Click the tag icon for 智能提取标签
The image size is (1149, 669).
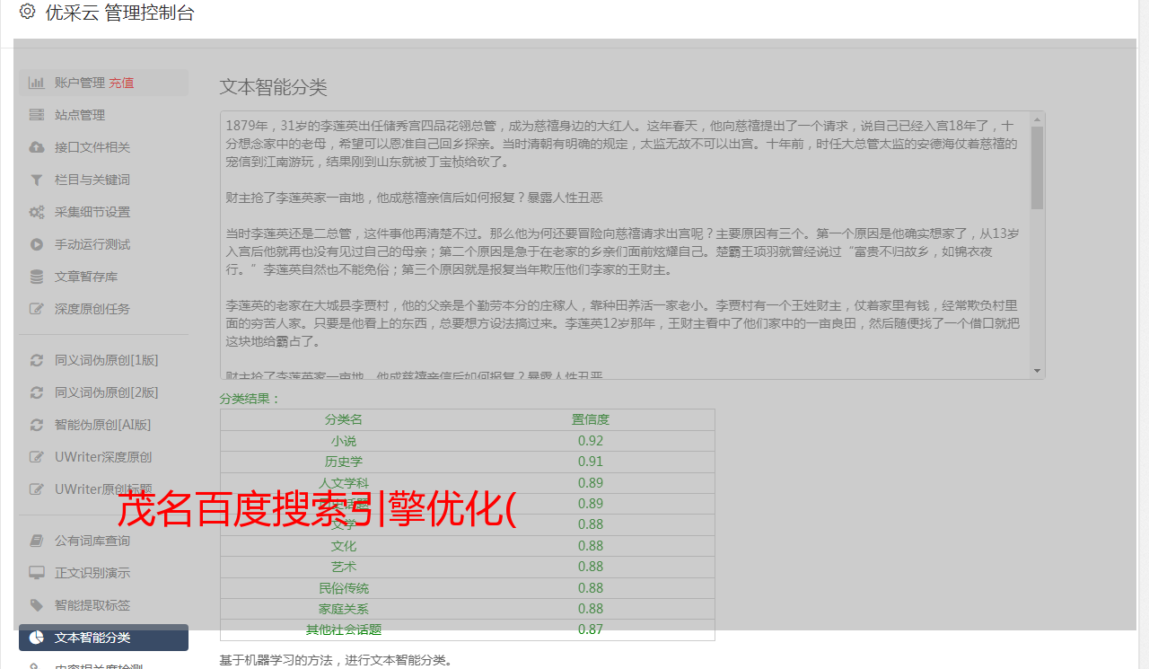[37, 605]
